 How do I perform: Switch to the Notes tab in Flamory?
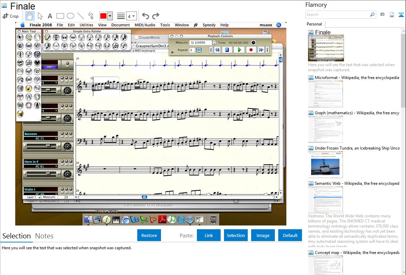[44, 236]
